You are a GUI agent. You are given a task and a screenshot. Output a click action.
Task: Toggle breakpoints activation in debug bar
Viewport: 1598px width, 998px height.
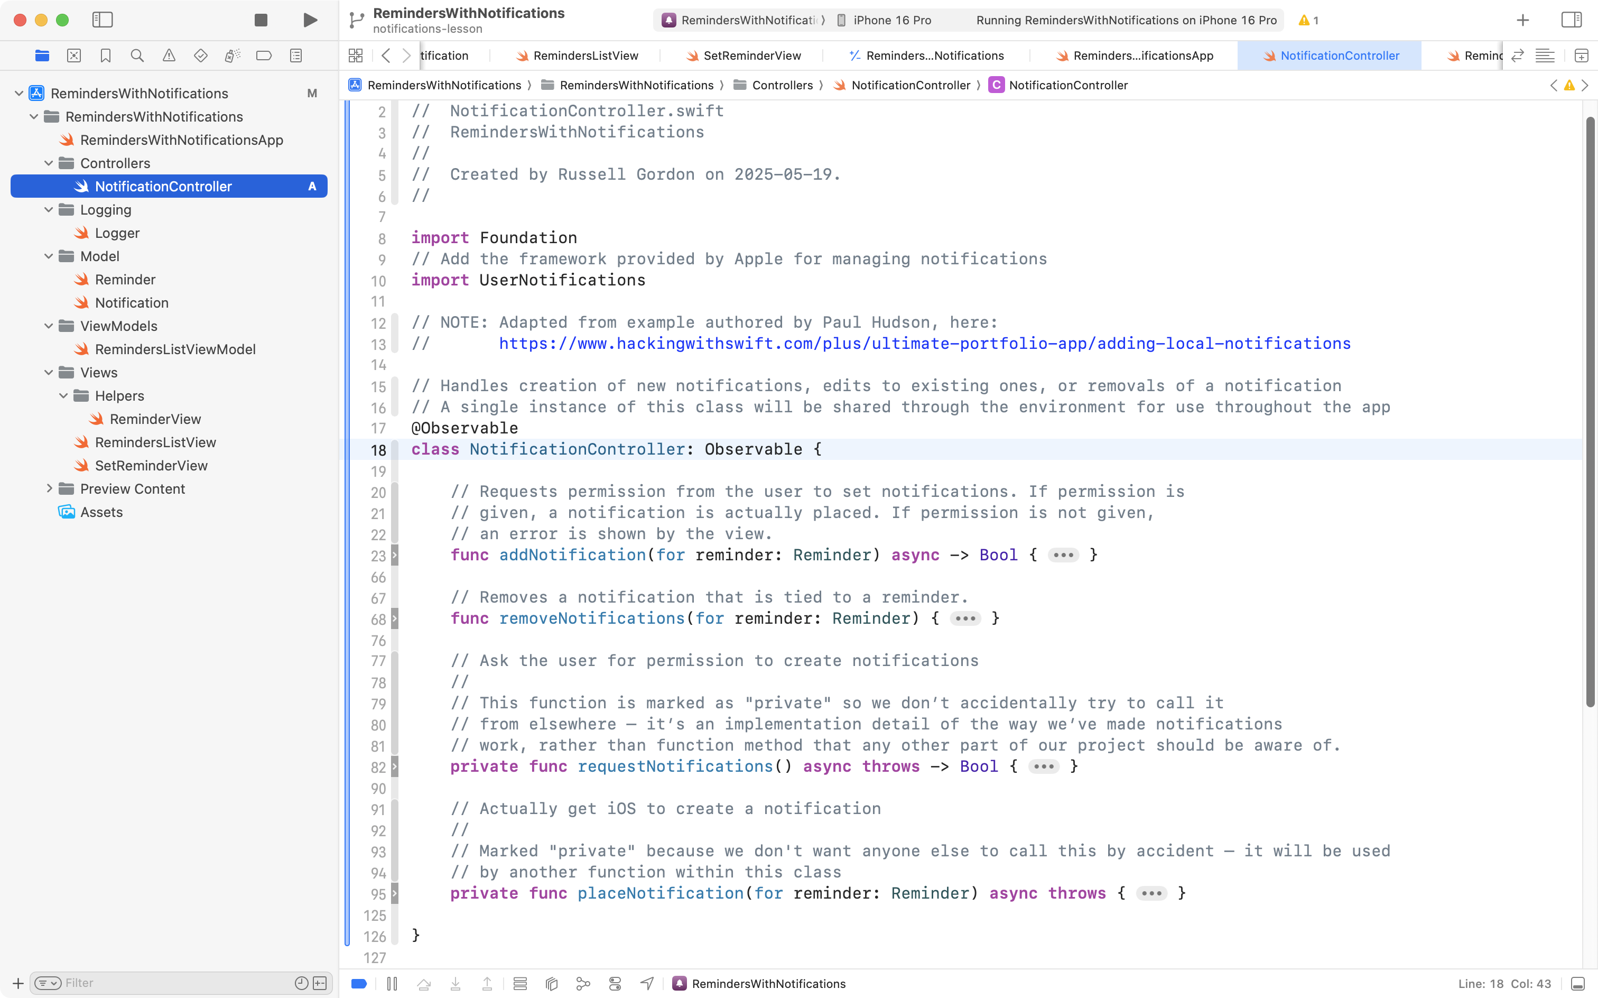point(359,984)
